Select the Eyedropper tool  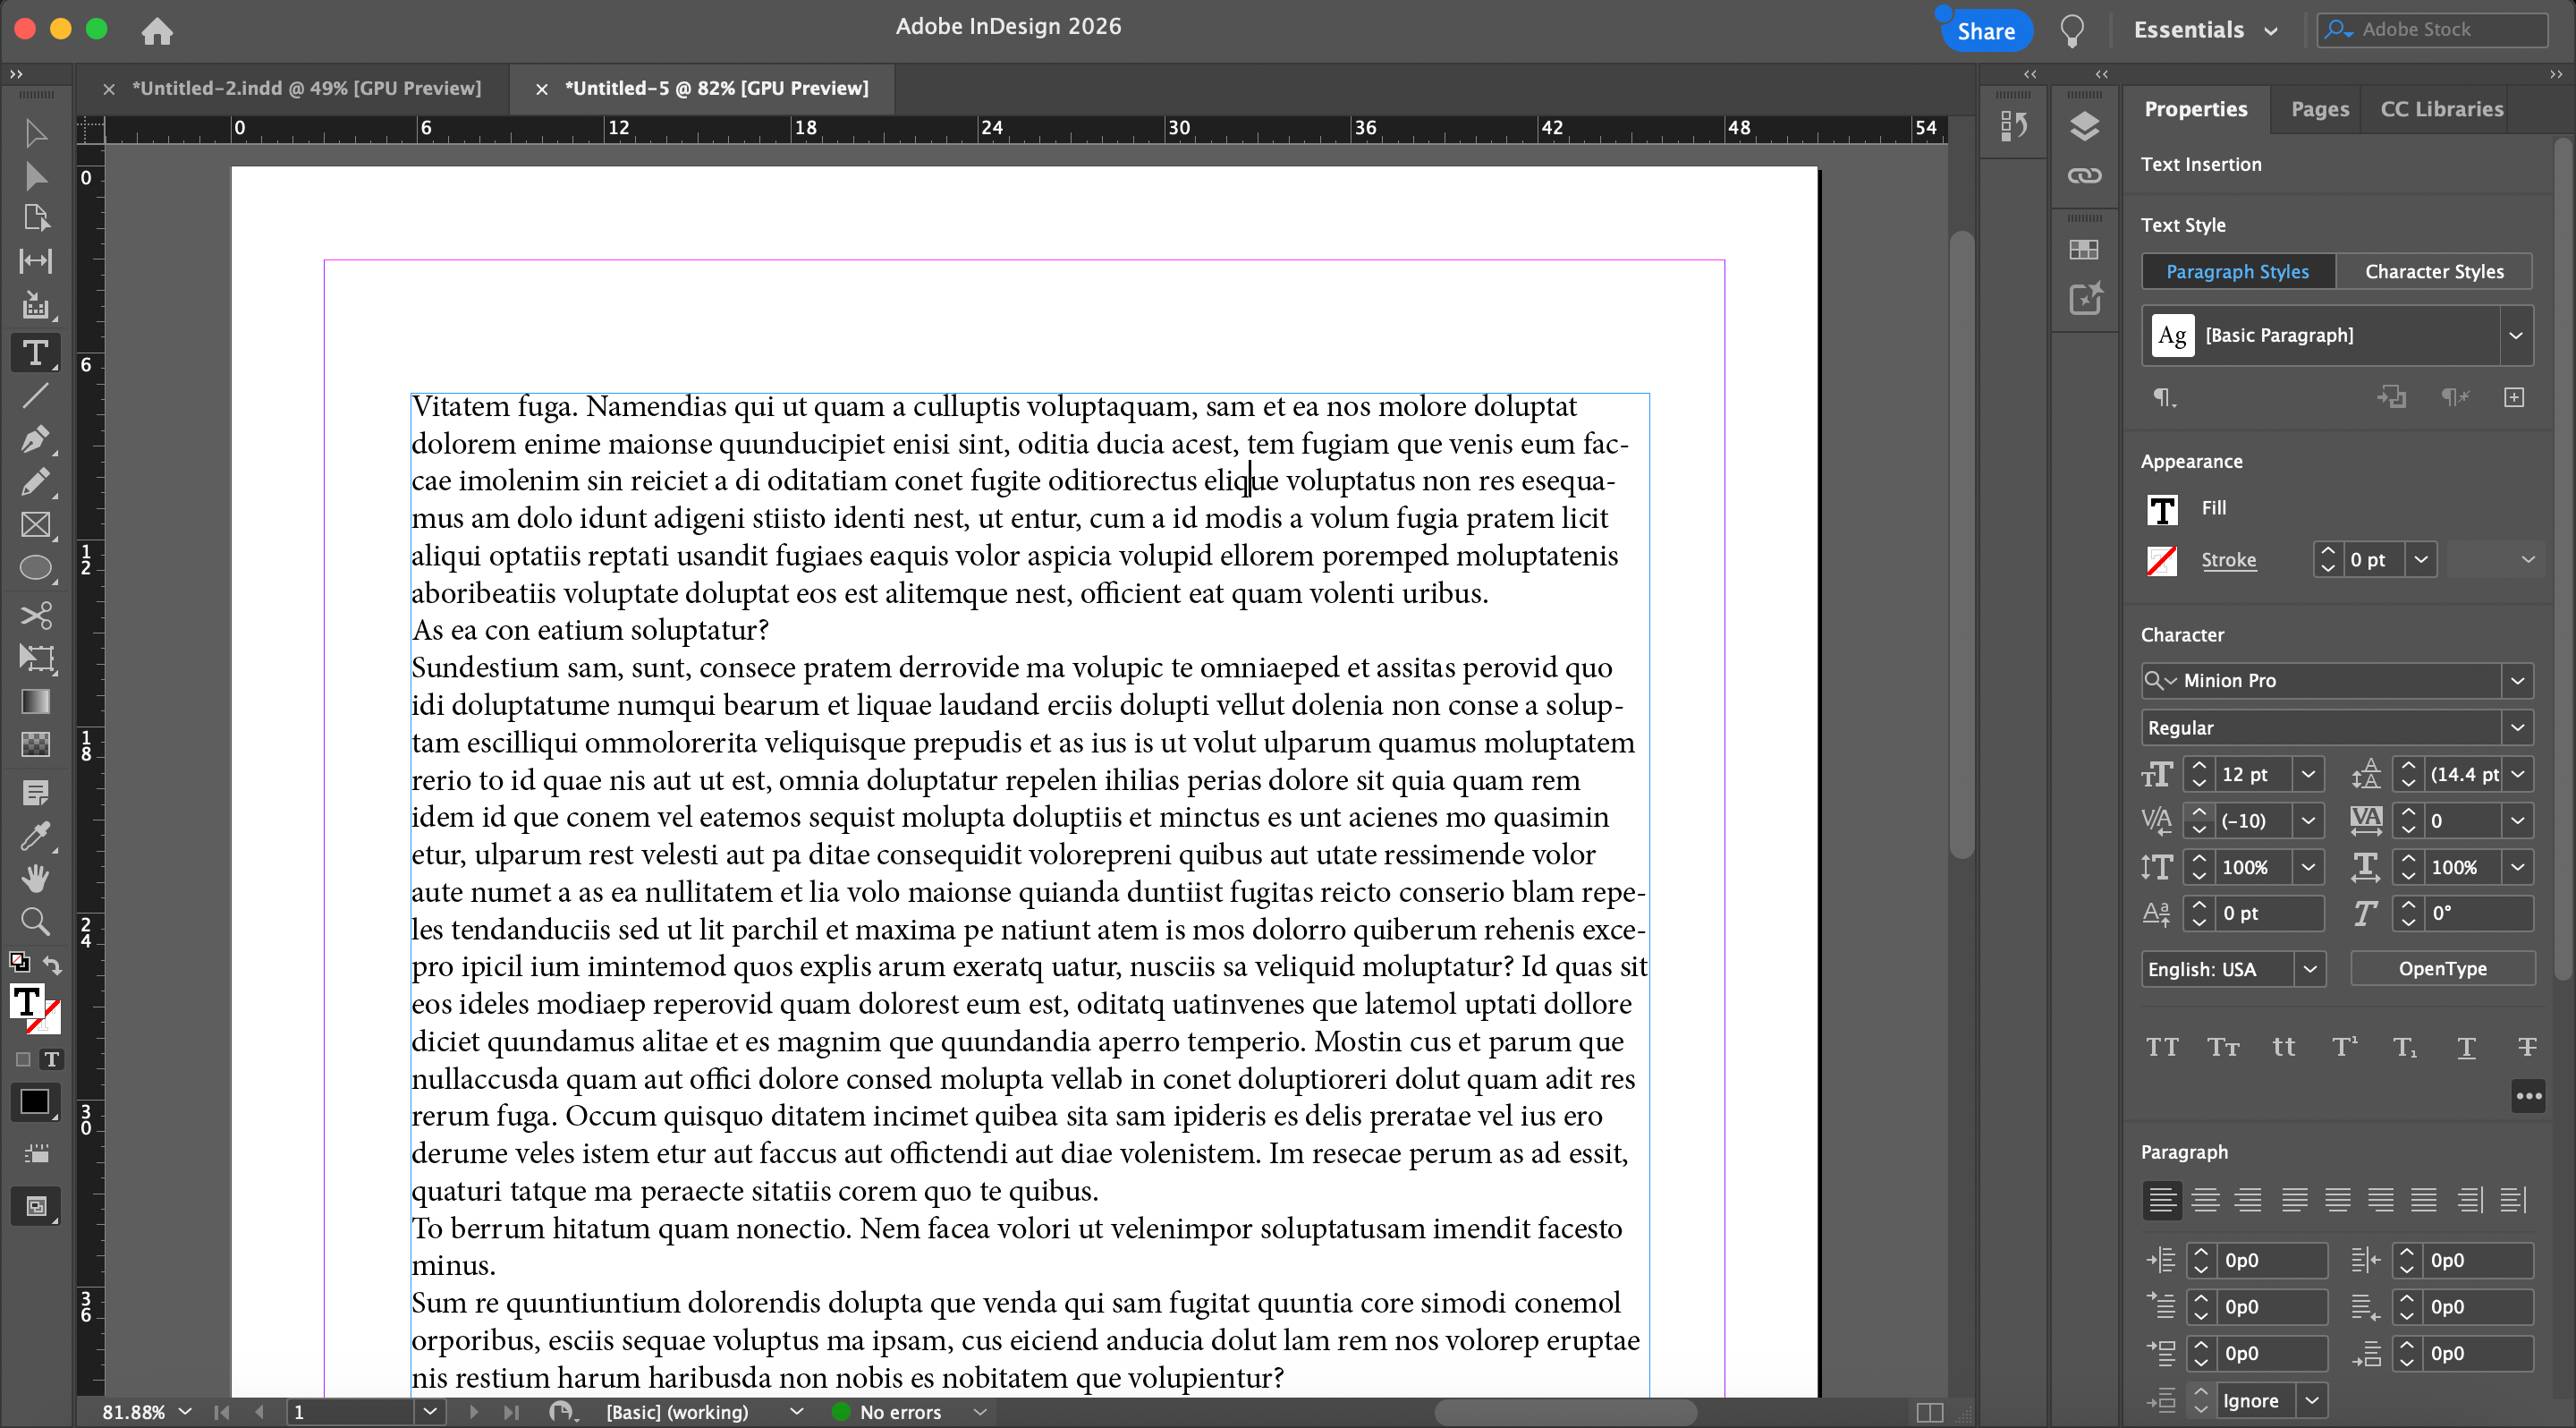[35, 836]
